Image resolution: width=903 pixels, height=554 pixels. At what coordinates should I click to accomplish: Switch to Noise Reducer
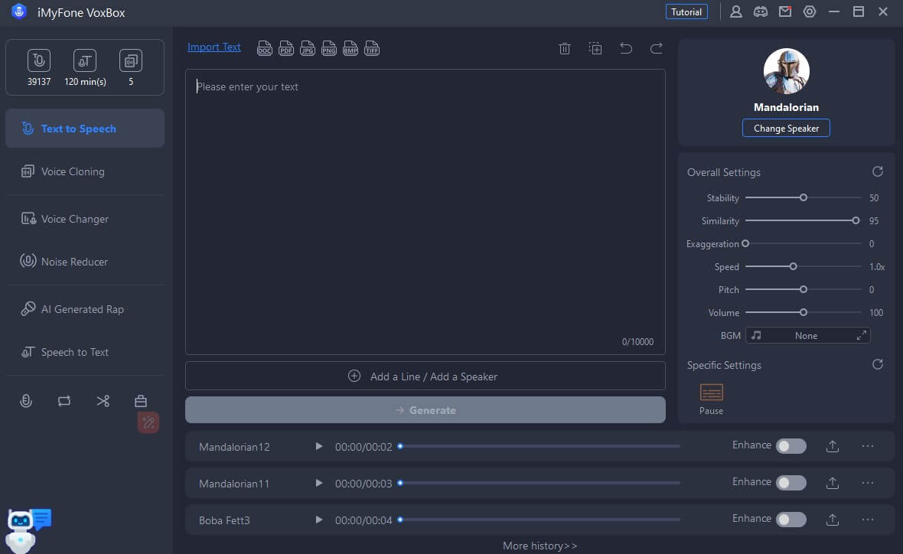(x=85, y=262)
